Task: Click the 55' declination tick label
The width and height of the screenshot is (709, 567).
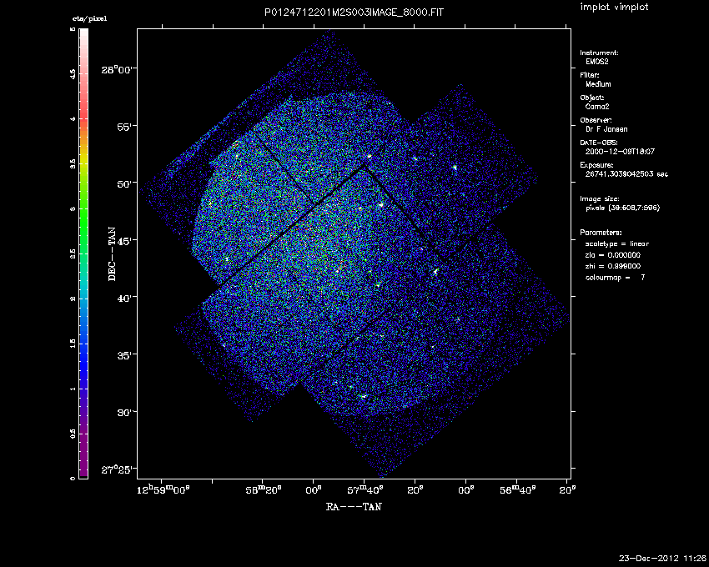Action: point(125,127)
